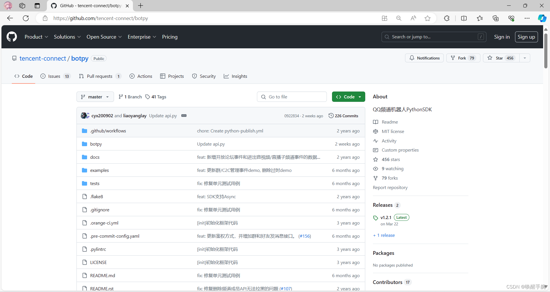Open browser Collections icon
The width and height of the screenshot is (550, 292).
click(496, 18)
